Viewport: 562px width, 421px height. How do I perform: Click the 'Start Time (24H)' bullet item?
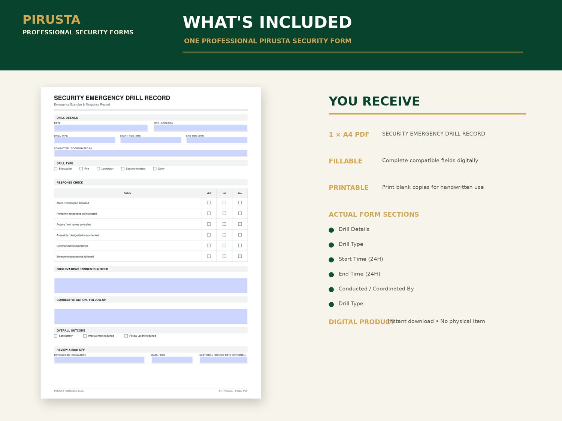coord(361,259)
